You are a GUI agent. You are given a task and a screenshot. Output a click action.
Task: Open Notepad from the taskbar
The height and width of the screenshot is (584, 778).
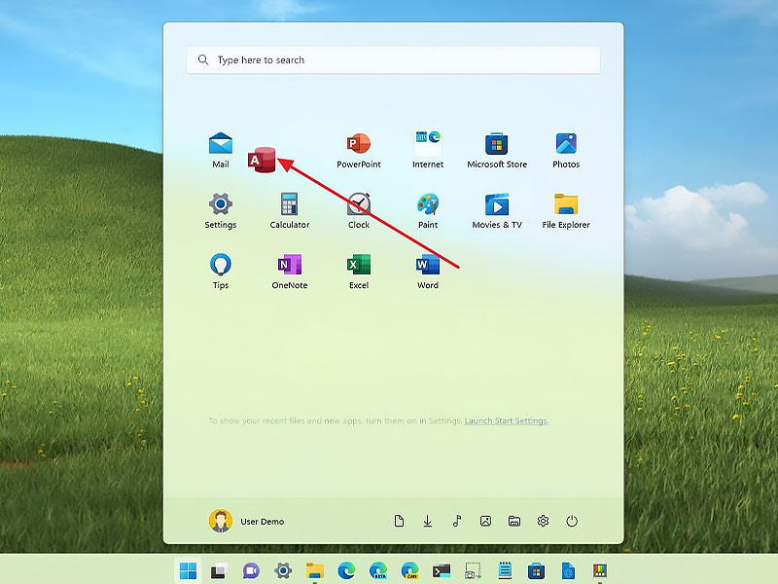point(505,571)
